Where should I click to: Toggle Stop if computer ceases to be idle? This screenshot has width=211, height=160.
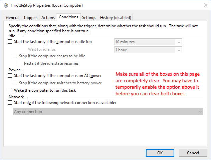click(x=15, y=56)
